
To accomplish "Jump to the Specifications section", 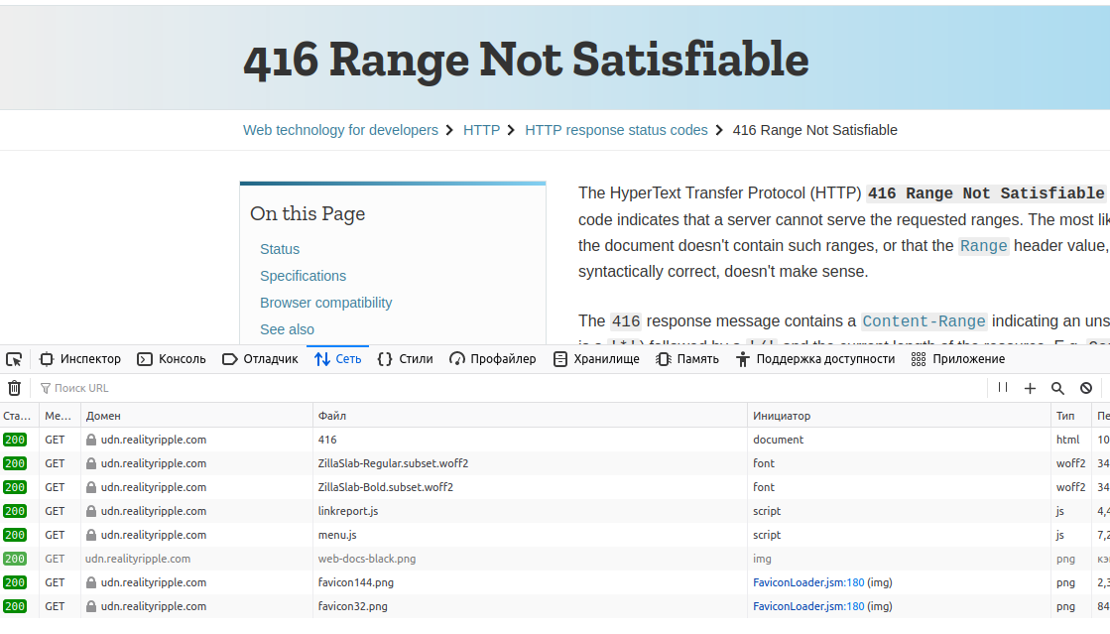I will (x=303, y=276).
